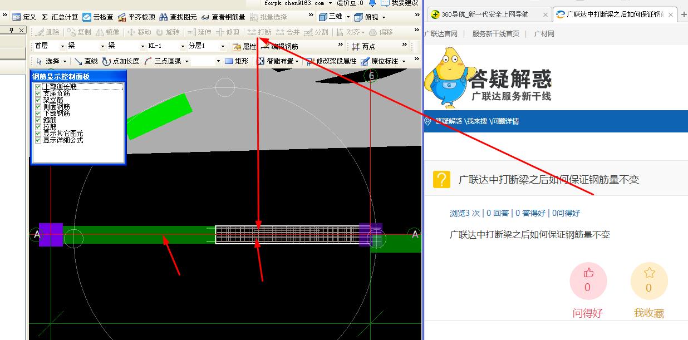The image size is (688, 340).
Task: Choose 三点画弧 three-point arc tool
Action: (163, 61)
